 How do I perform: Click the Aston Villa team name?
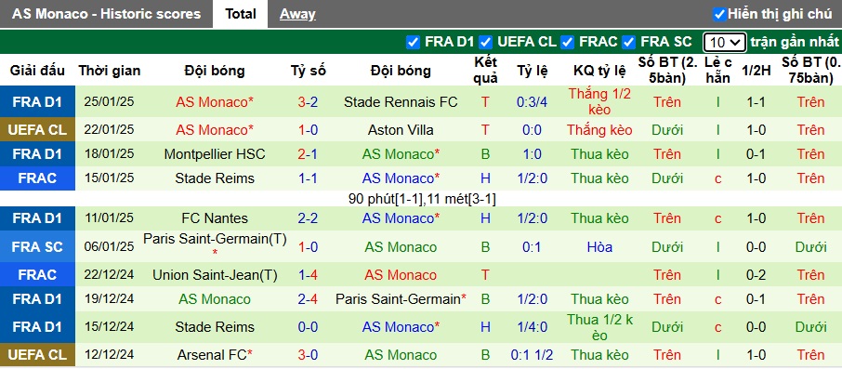click(x=401, y=130)
